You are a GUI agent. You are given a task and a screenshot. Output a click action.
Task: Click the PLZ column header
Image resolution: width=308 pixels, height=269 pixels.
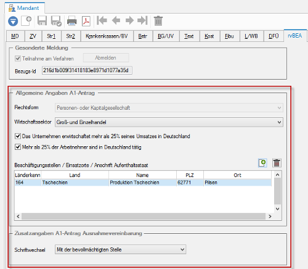point(190,175)
